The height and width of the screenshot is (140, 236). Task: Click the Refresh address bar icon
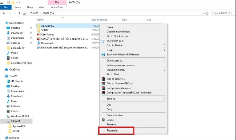pyautogui.click(x=207, y=13)
